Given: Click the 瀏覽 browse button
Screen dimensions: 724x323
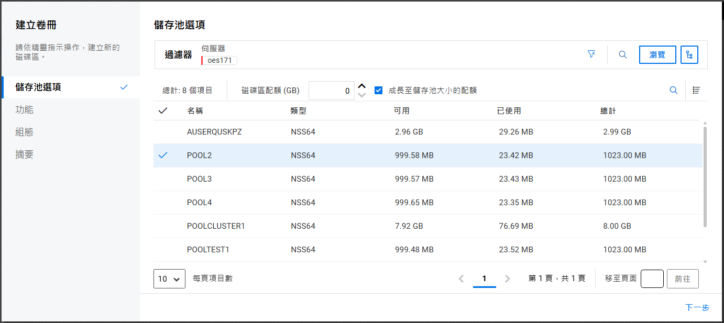Looking at the screenshot, I should click(x=657, y=54).
